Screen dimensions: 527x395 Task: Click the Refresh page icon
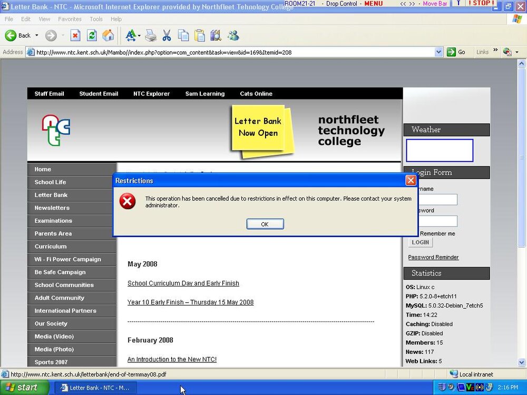pyautogui.click(x=91, y=35)
